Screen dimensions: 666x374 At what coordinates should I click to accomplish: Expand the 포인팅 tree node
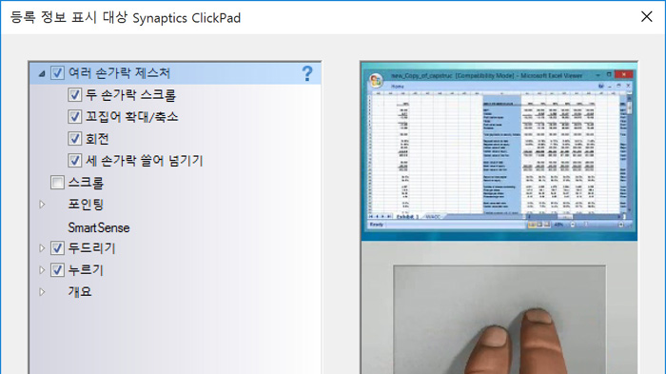point(42,205)
